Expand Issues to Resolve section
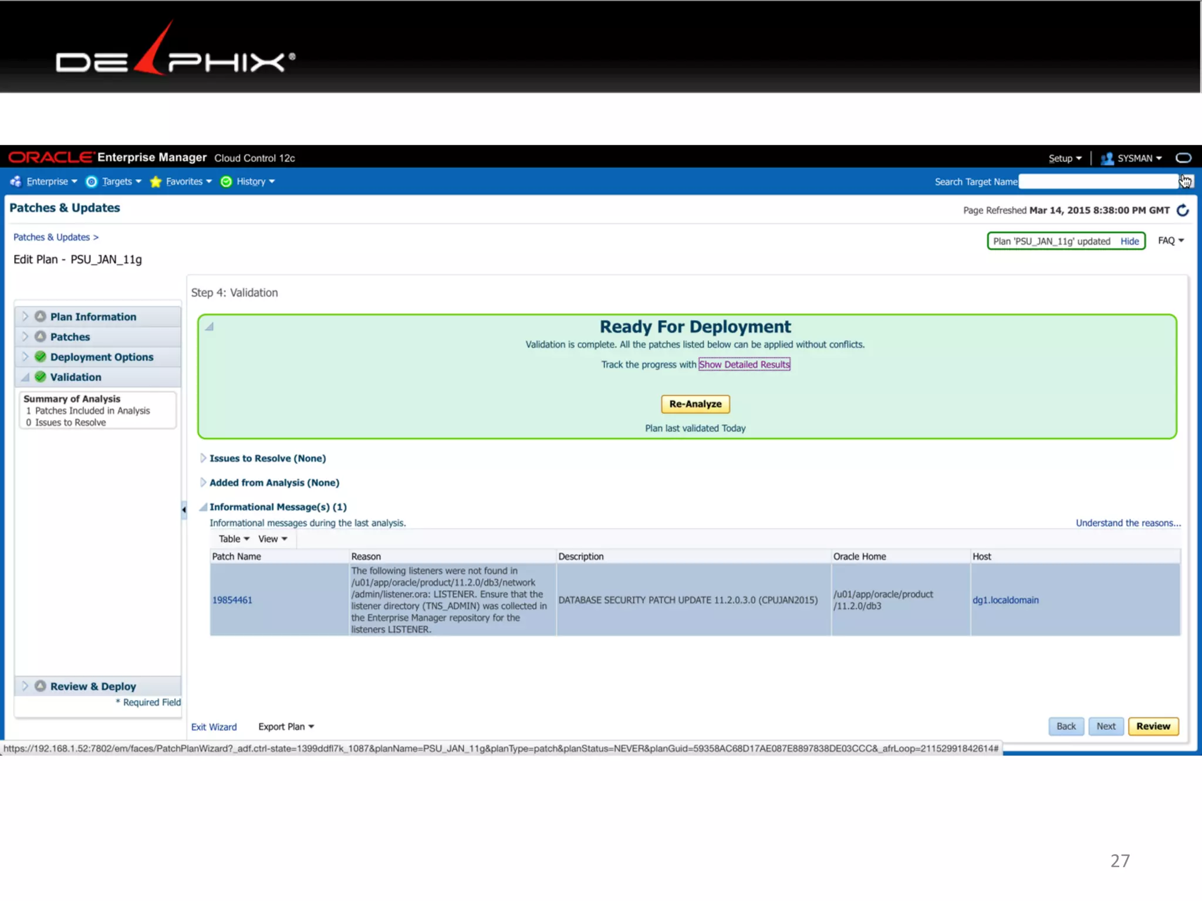1202x901 pixels. coord(203,458)
